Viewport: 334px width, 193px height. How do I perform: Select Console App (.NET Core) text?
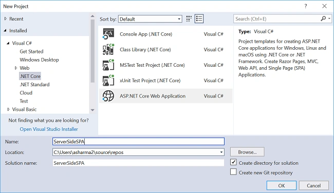[x=146, y=34]
